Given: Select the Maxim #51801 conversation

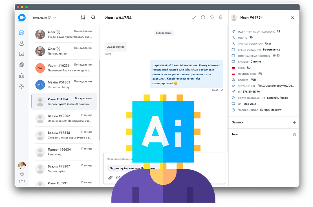Looking at the screenshot, I should pyautogui.click(x=64, y=85).
